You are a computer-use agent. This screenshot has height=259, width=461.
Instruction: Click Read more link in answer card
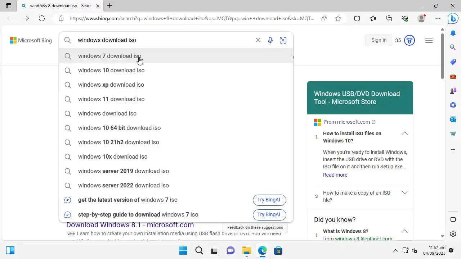click(335, 175)
